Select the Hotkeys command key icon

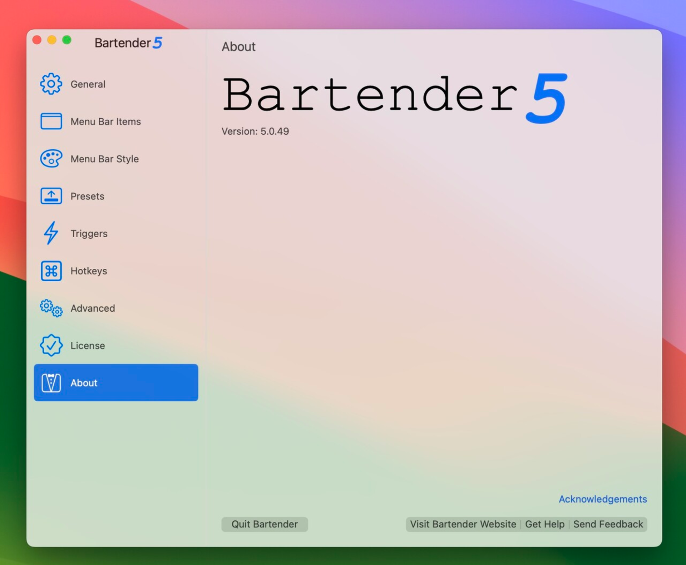pyautogui.click(x=51, y=271)
